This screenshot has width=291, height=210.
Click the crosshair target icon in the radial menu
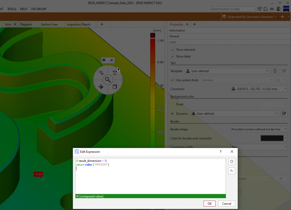click(x=101, y=87)
